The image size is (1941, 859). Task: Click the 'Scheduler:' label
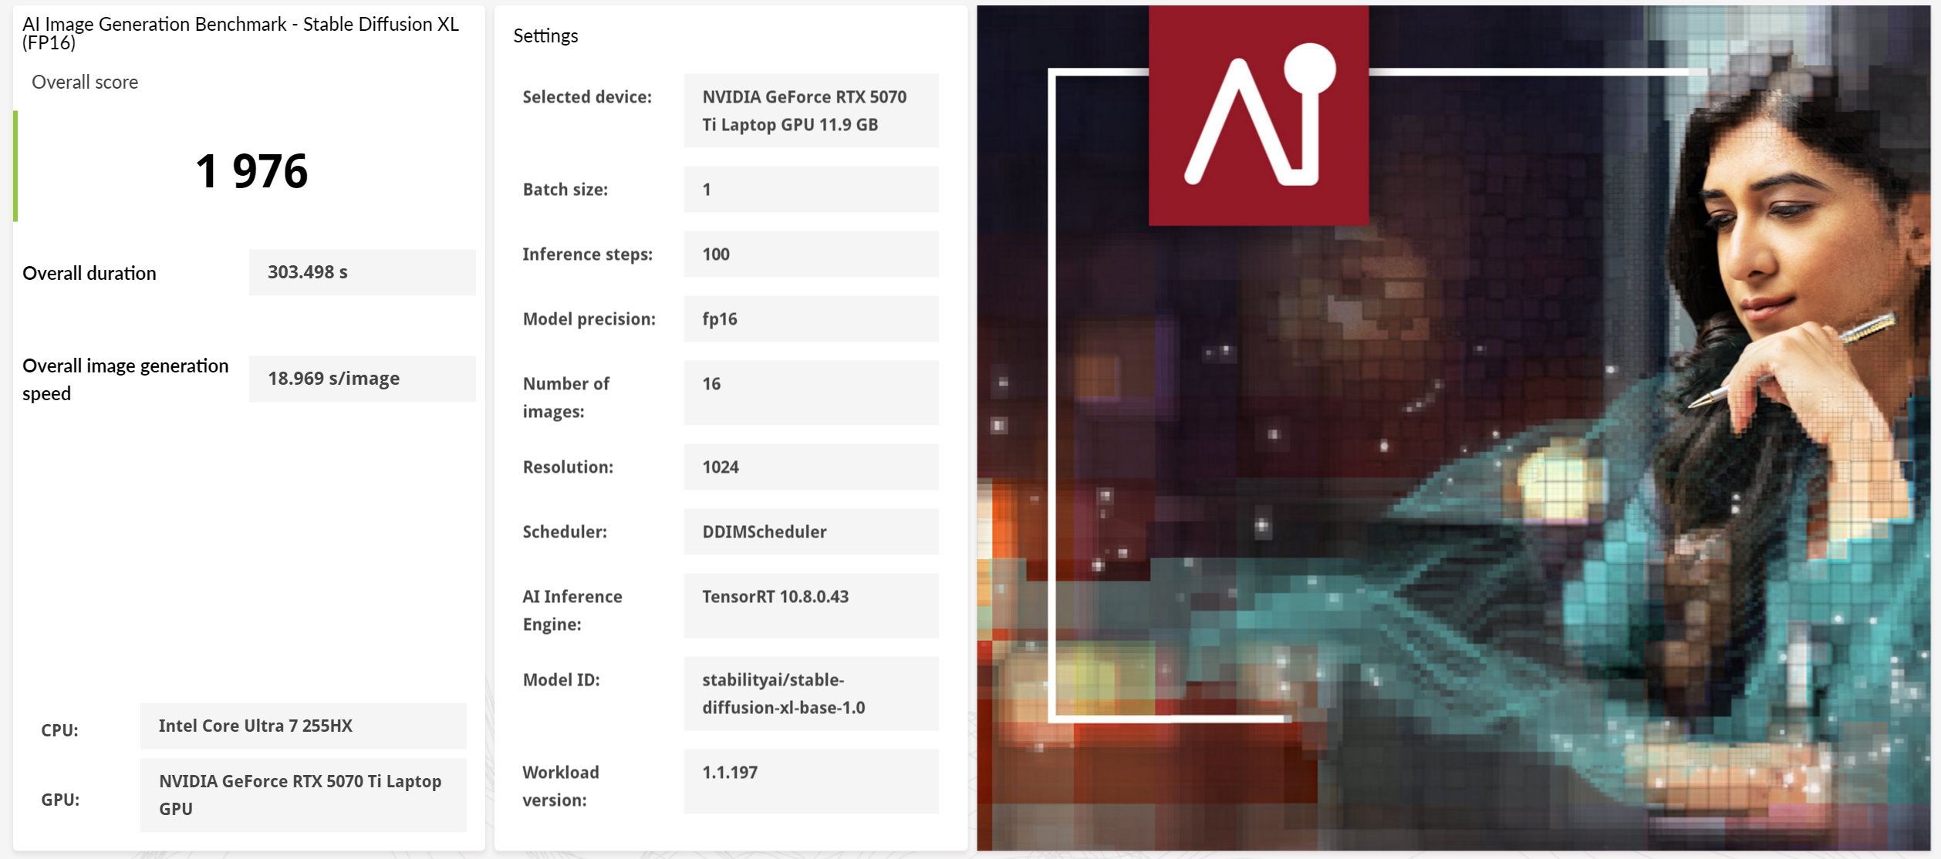click(565, 532)
